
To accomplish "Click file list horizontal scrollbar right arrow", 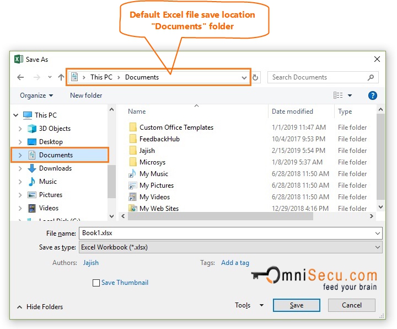I will (x=372, y=216).
